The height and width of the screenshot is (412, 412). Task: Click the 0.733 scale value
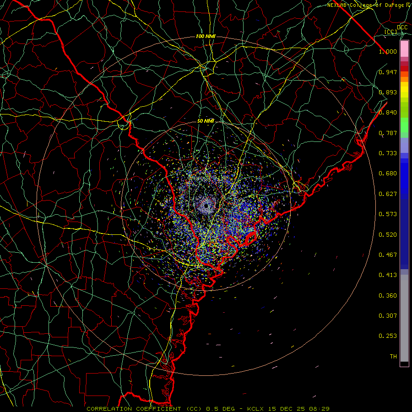coord(388,153)
